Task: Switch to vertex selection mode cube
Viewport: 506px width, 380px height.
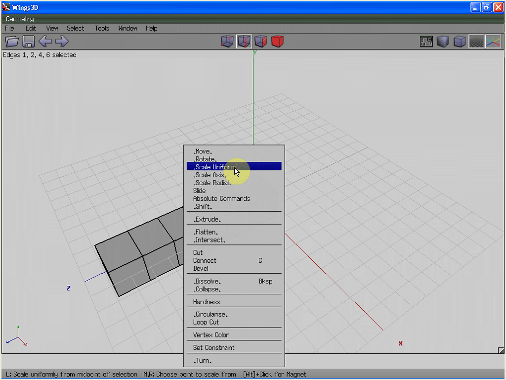Action: coord(227,42)
